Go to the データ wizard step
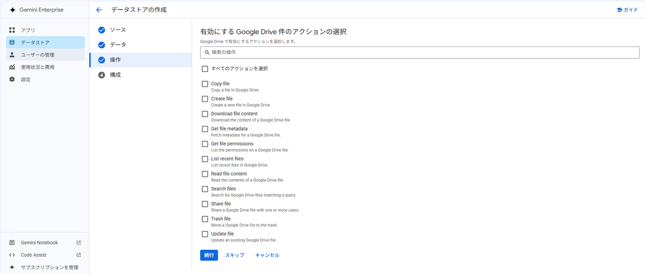Viewport: 645px width, 274px height. tap(141, 45)
